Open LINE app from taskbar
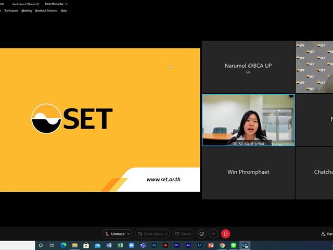333x250 pixels. click(x=234, y=245)
